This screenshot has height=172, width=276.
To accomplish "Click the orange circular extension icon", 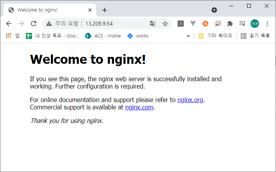I will 205,24.
